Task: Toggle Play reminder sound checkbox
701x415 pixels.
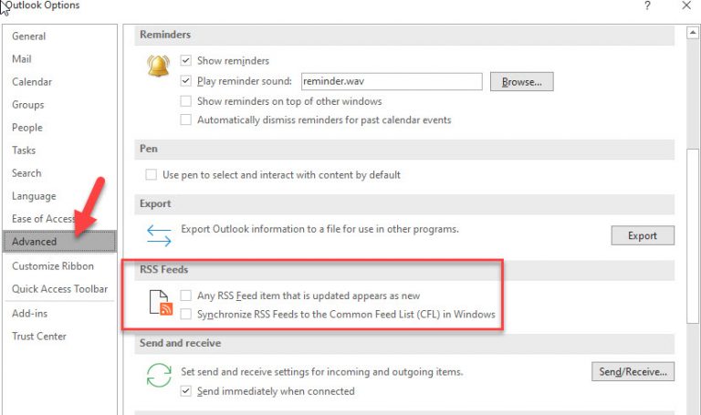Action: pyautogui.click(x=186, y=81)
